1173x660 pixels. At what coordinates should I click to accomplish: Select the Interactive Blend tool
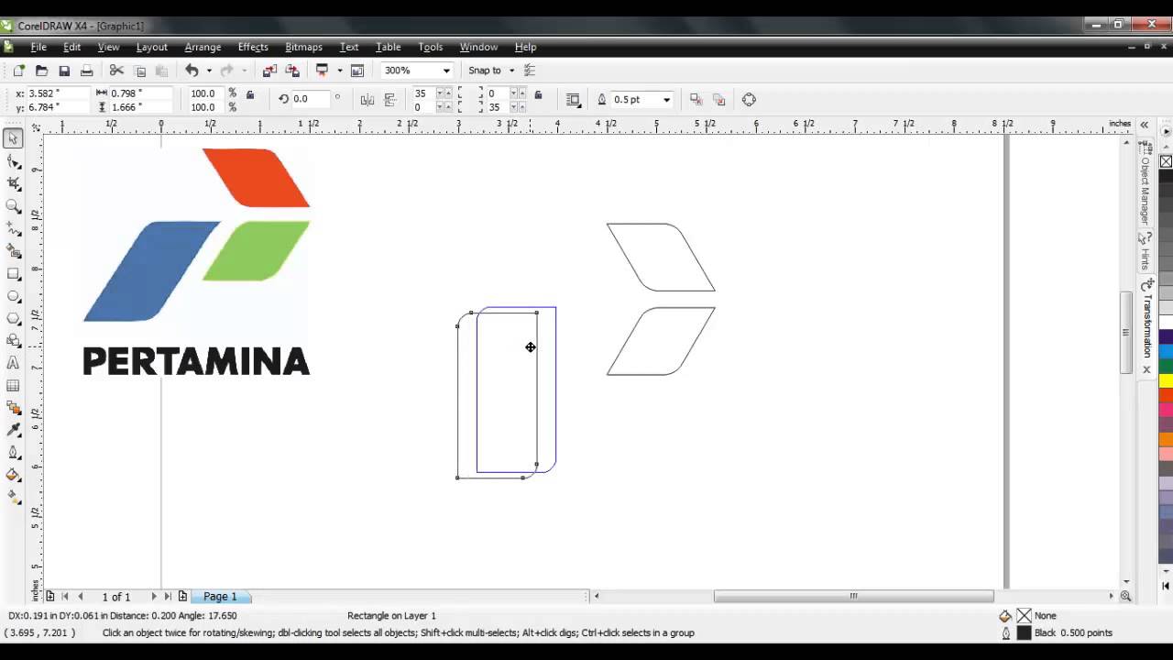point(13,407)
